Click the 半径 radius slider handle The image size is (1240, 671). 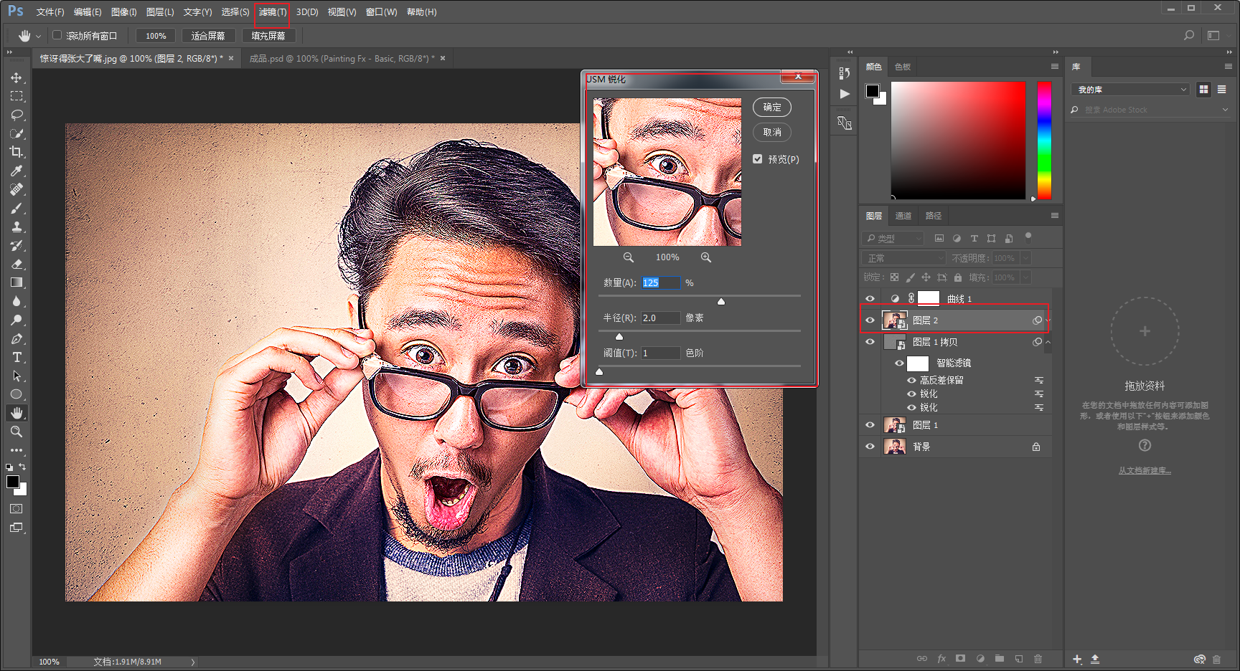click(x=619, y=337)
